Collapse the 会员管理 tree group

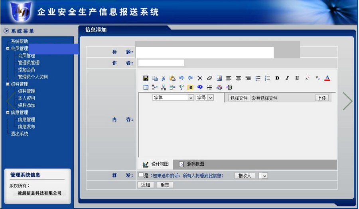pyautogui.click(x=8, y=48)
